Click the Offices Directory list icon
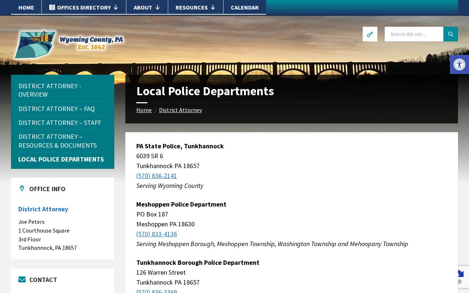This screenshot has height=293, width=469. click(52, 7)
